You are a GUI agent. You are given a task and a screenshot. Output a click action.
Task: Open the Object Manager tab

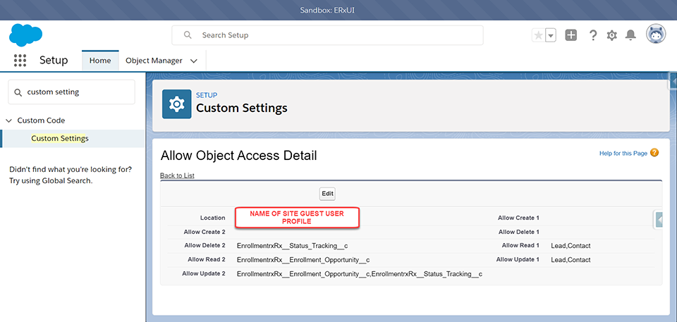pyautogui.click(x=154, y=61)
